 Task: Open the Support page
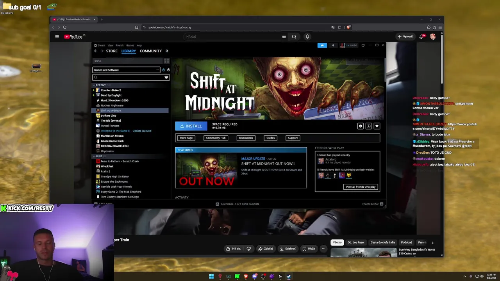[293, 138]
